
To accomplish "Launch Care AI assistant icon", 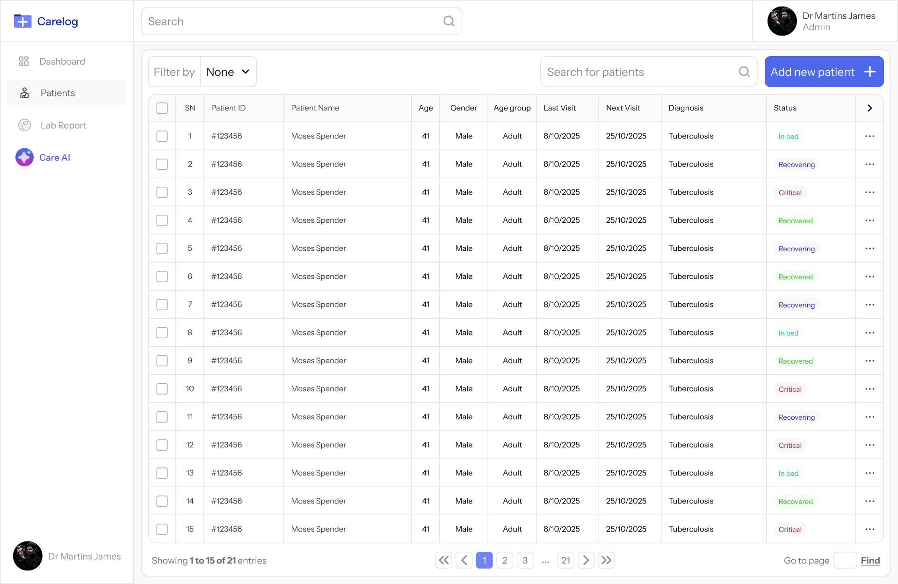I will coord(24,158).
